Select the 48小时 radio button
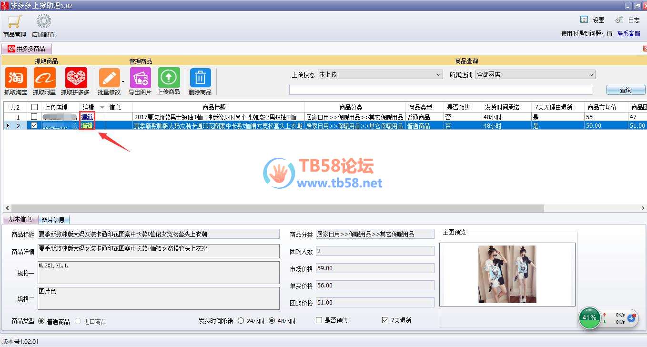Image resolution: width=647 pixels, height=347 pixels. 272,321
